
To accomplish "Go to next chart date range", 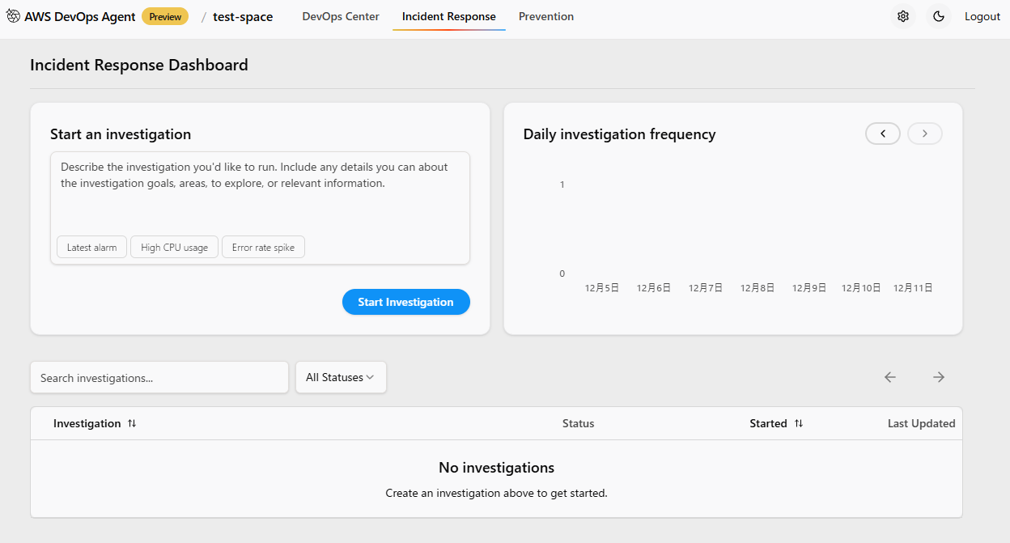I will pos(925,134).
